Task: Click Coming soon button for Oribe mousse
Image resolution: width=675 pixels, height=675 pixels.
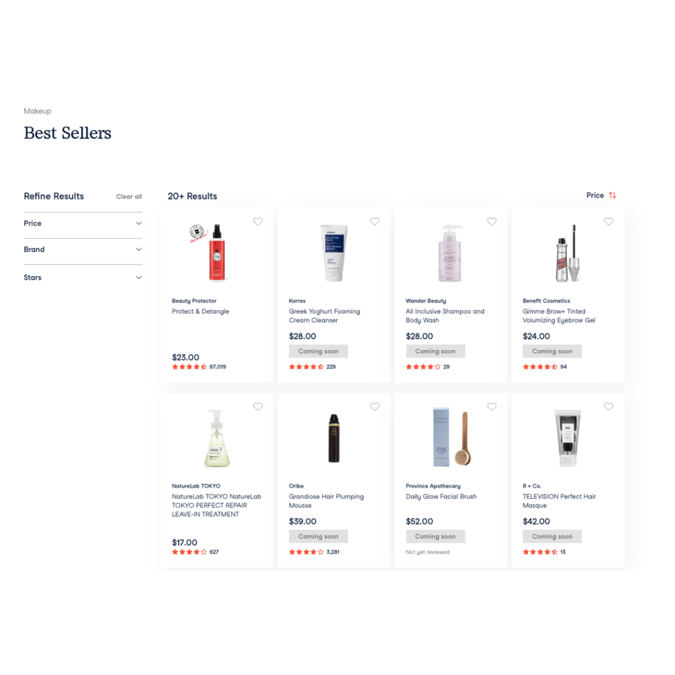Action: tap(318, 537)
